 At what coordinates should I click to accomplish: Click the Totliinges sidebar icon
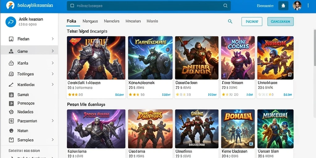coord(11,74)
